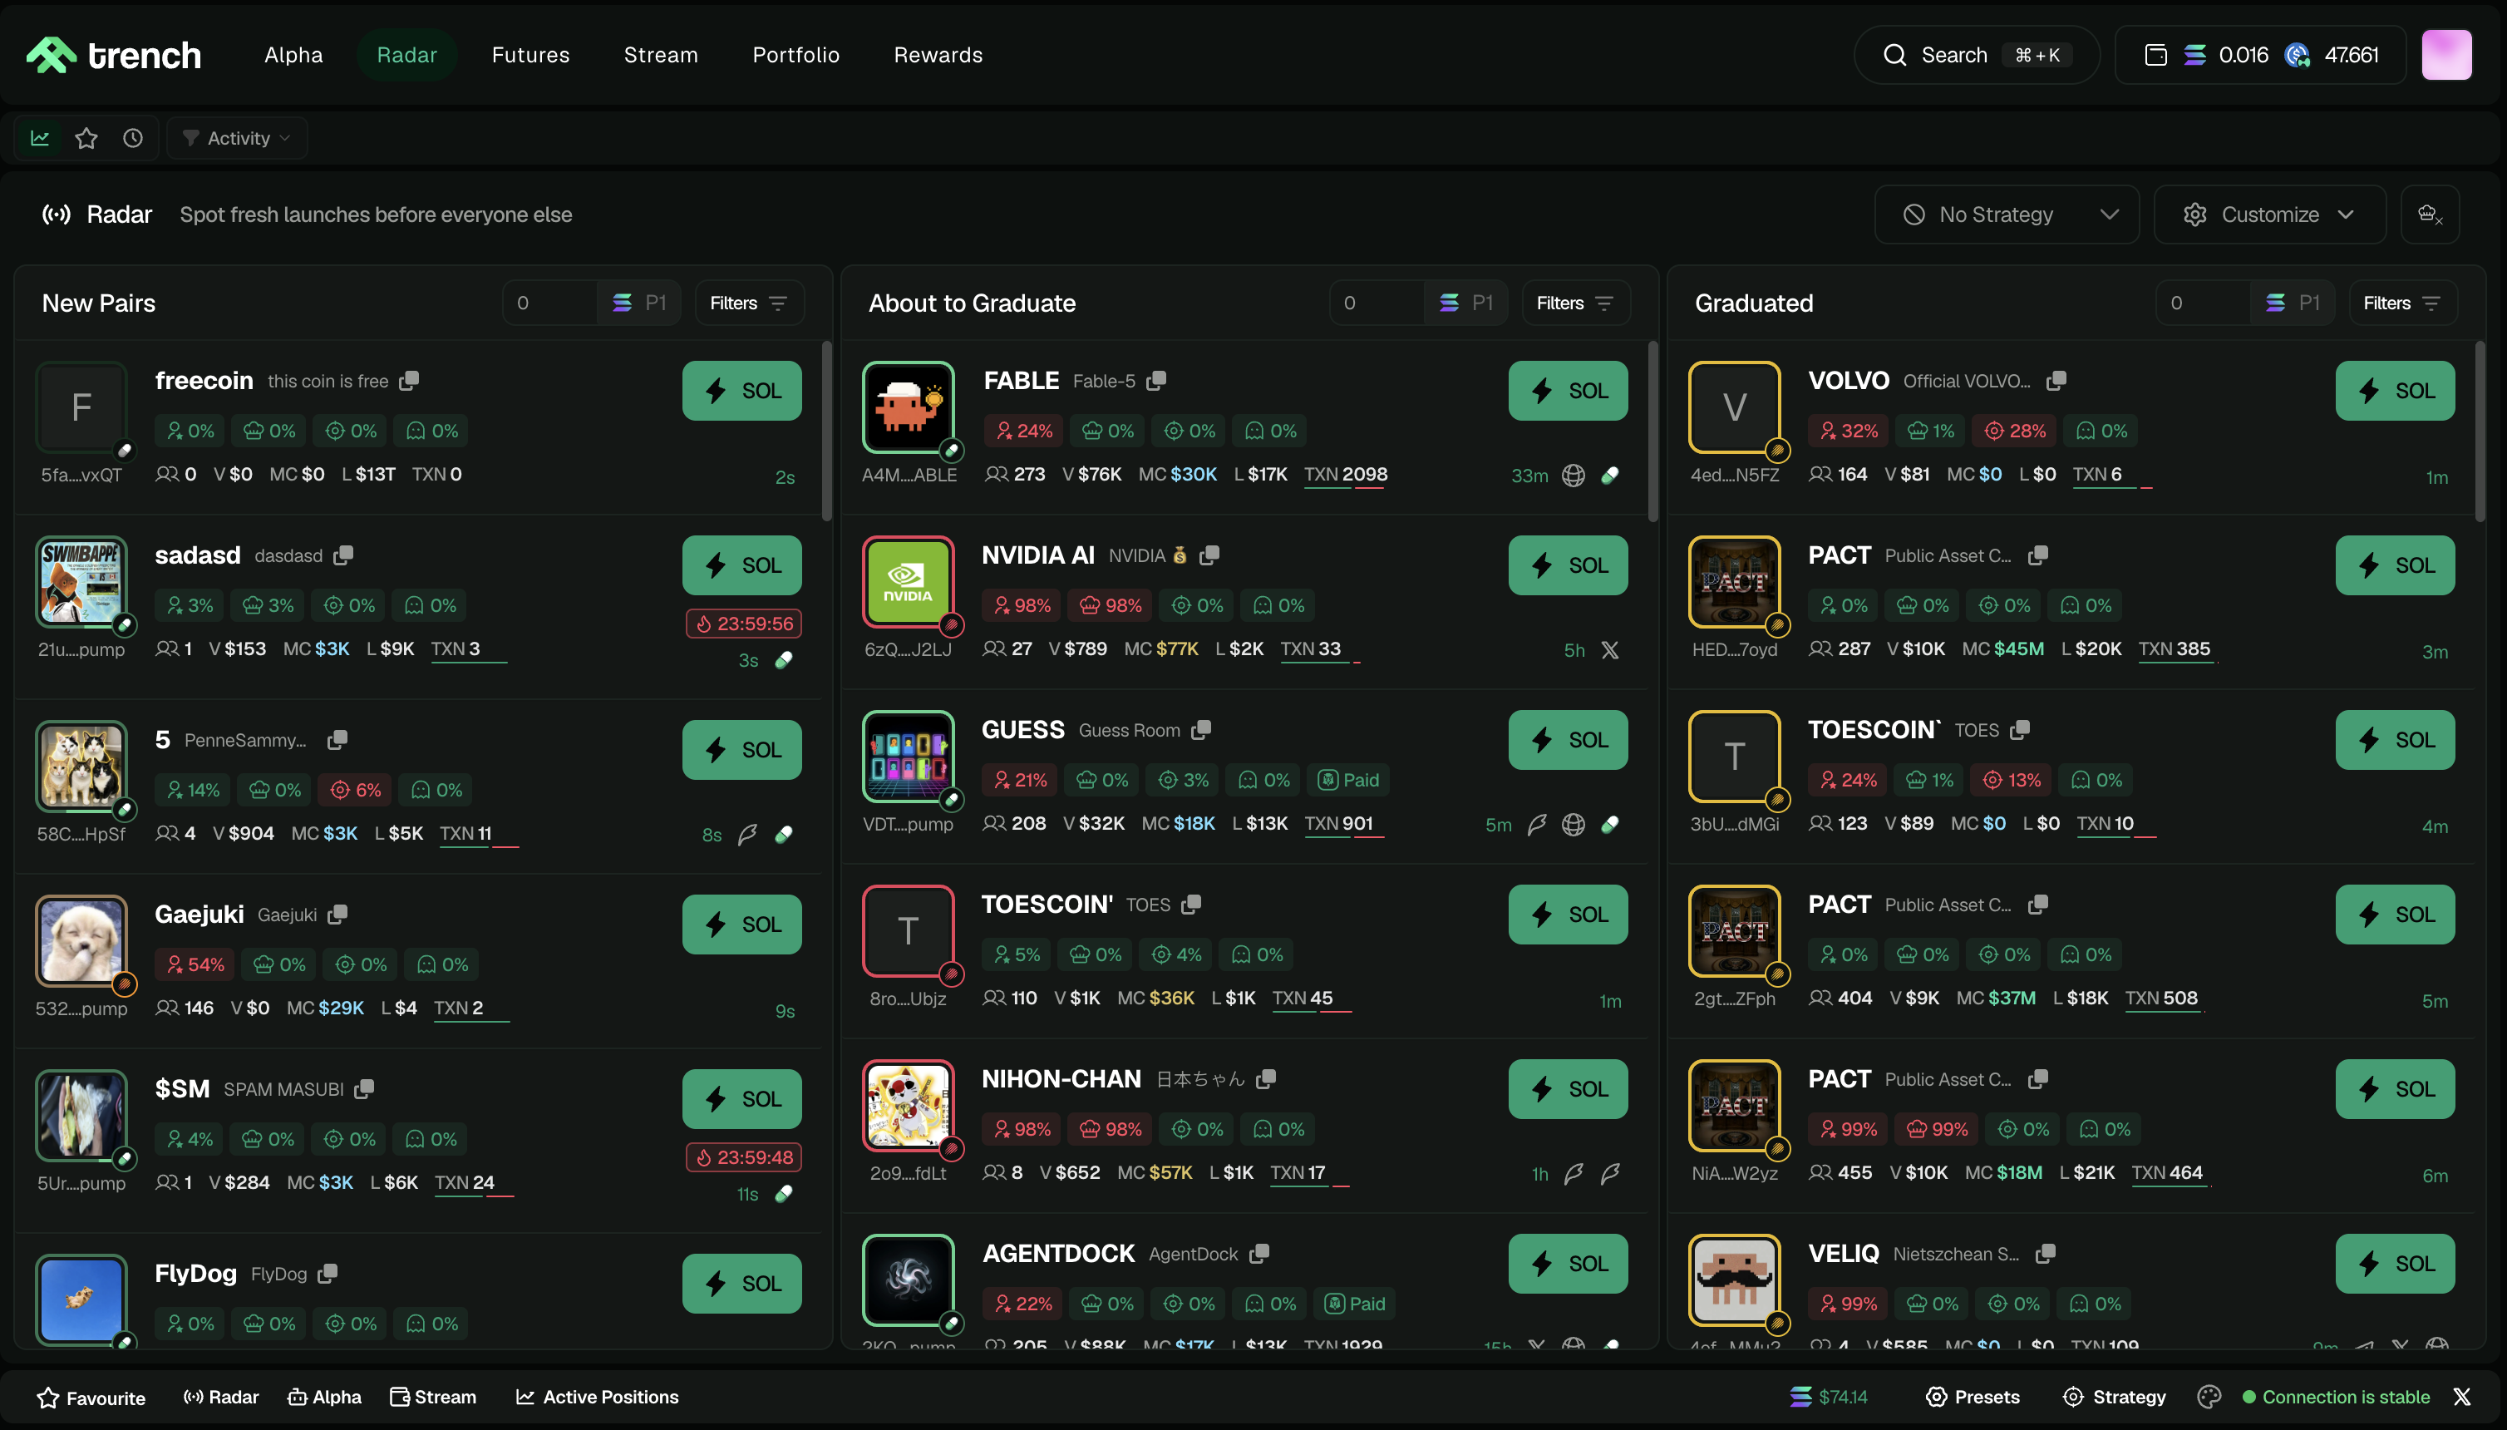Click the Search box

[1976, 55]
